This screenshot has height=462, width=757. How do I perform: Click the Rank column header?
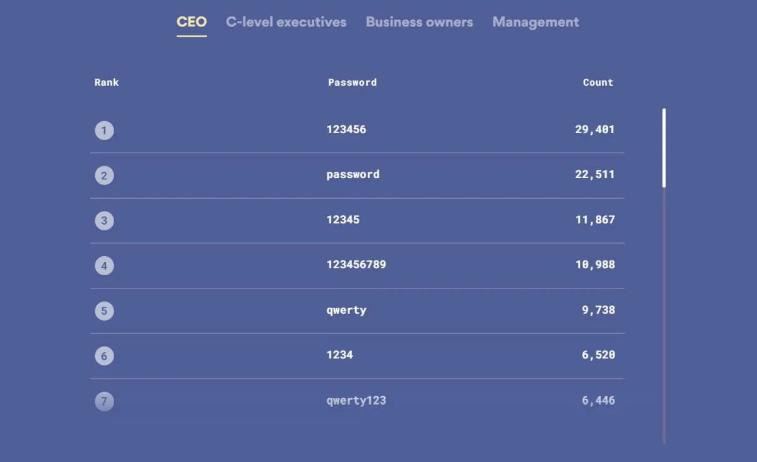pos(106,82)
